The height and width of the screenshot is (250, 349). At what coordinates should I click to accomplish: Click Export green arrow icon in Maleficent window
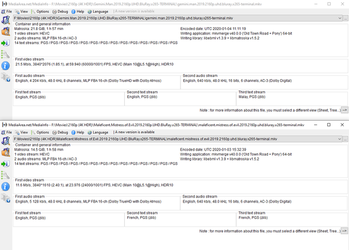tap(5, 164)
